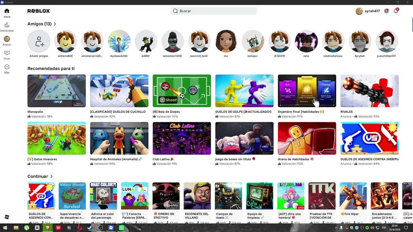The image size is (413, 232).
Task: Click the Añadir amigos plus icon
Action: 39,41
